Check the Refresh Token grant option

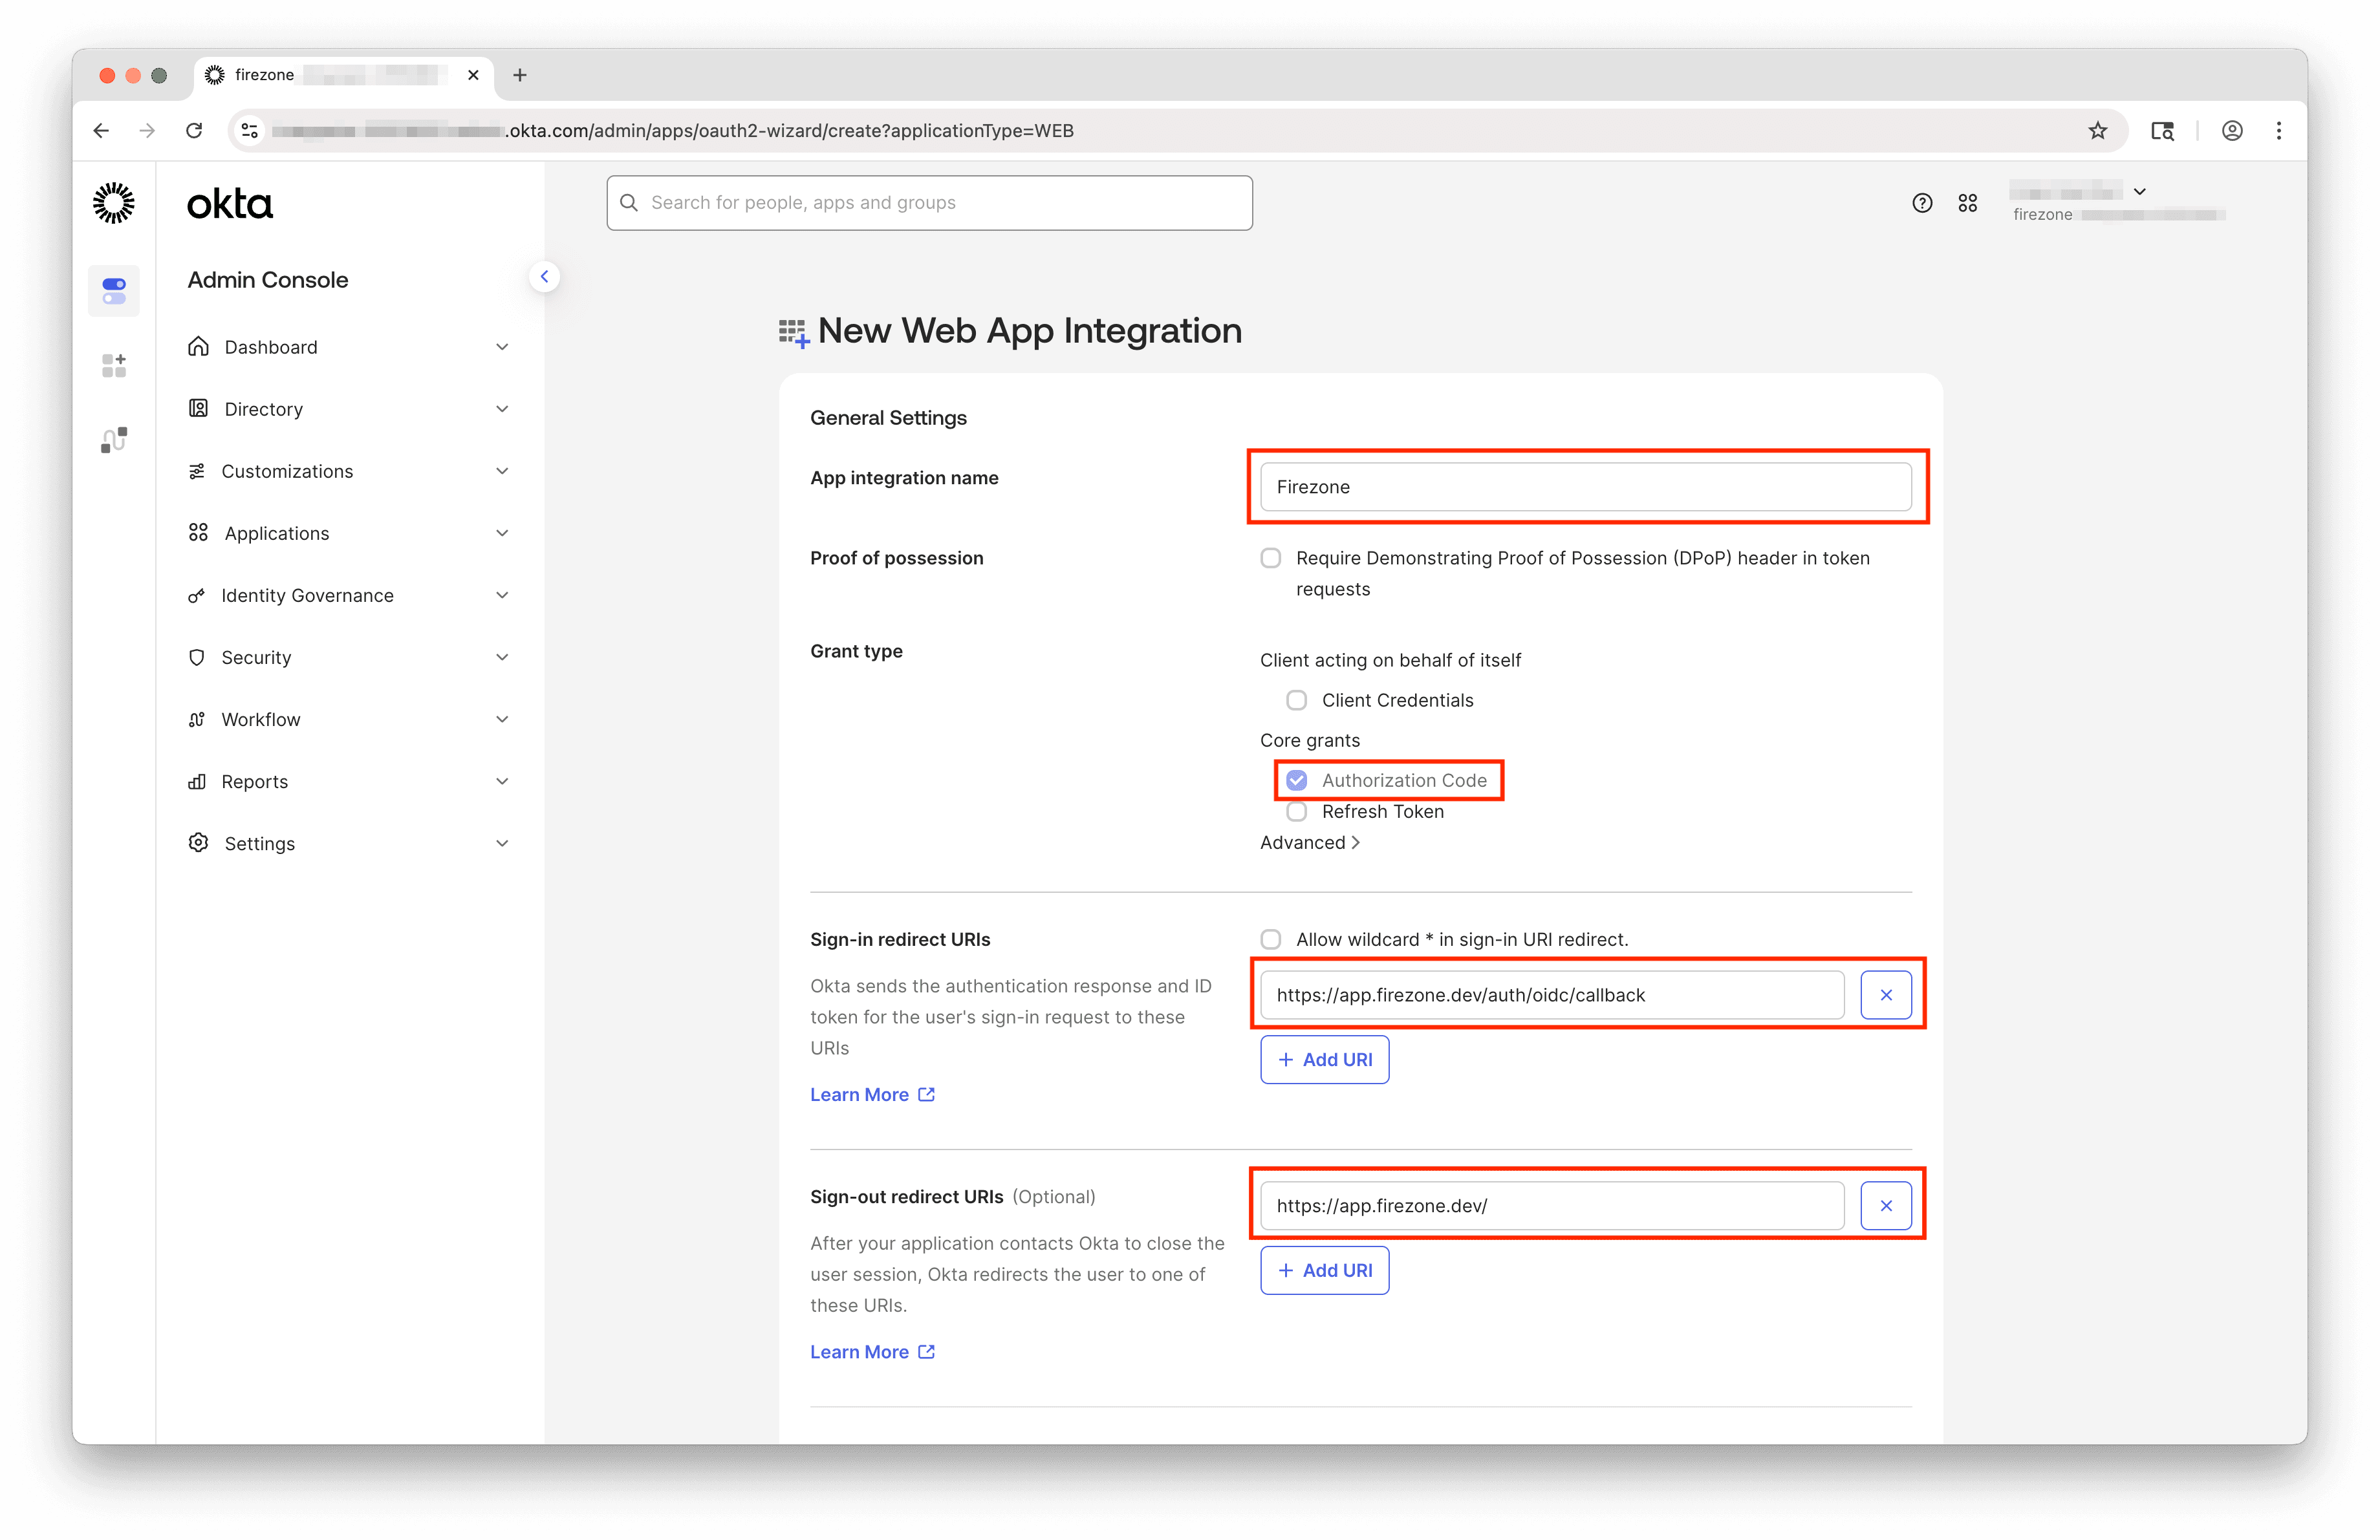(1296, 811)
